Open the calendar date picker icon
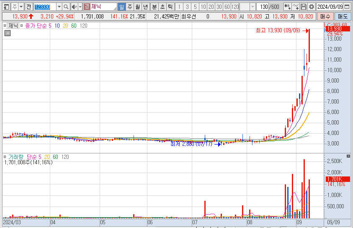This screenshot has height=228, width=353. pos(347,7)
